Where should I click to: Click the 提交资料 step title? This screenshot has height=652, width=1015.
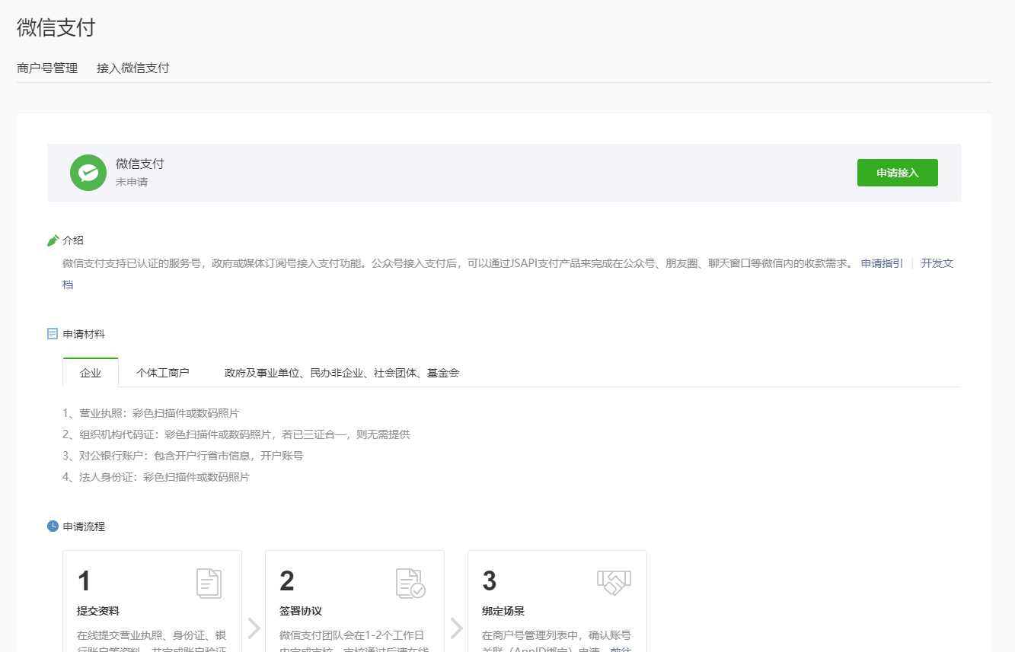tap(98, 611)
